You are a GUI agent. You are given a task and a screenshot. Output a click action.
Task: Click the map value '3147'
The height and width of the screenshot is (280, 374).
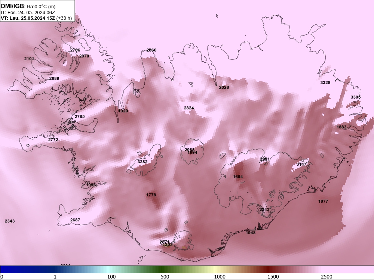coord(301,164)
